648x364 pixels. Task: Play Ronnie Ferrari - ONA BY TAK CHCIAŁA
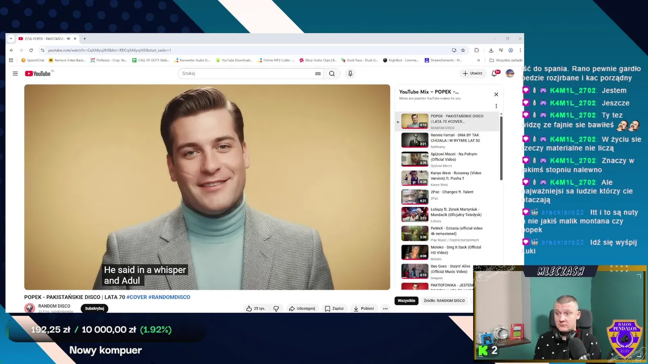448,140
